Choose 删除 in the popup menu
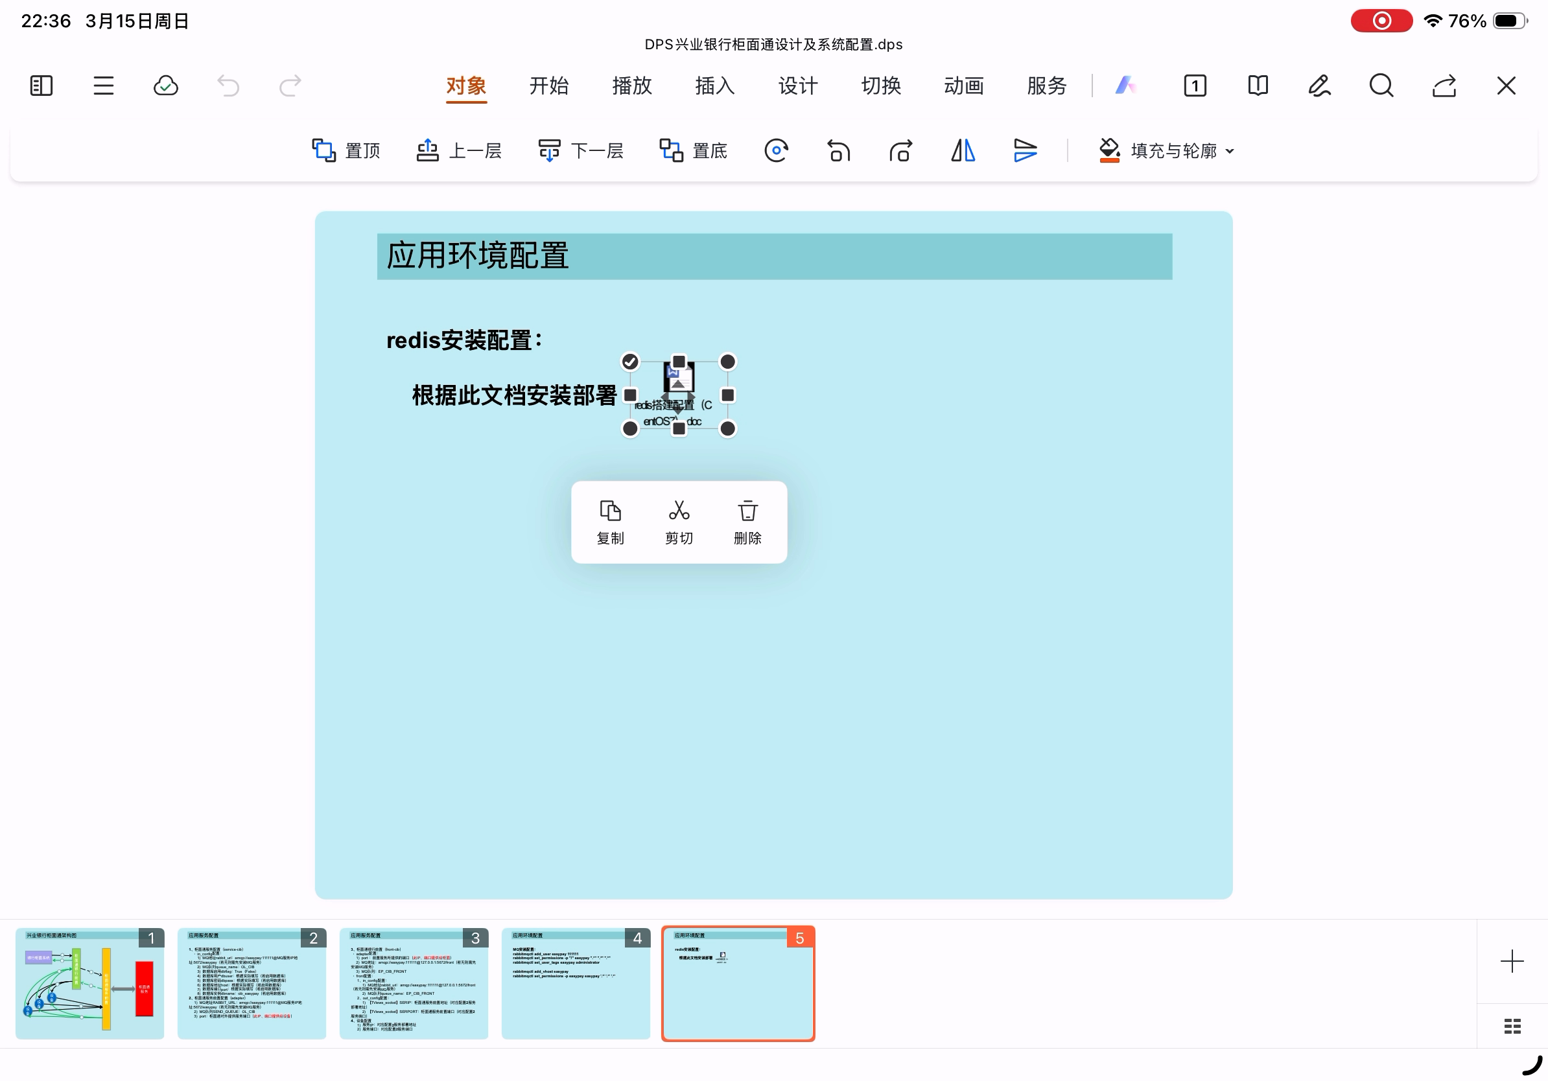This screenshot has width=1548, height=1081. coord(747,522)
